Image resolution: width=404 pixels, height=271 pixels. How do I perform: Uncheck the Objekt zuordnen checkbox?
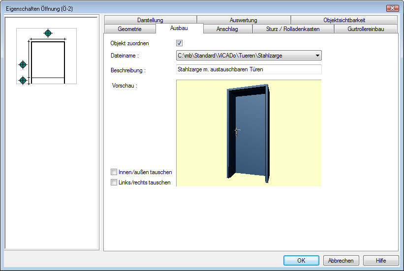click(x=179, y=43)
